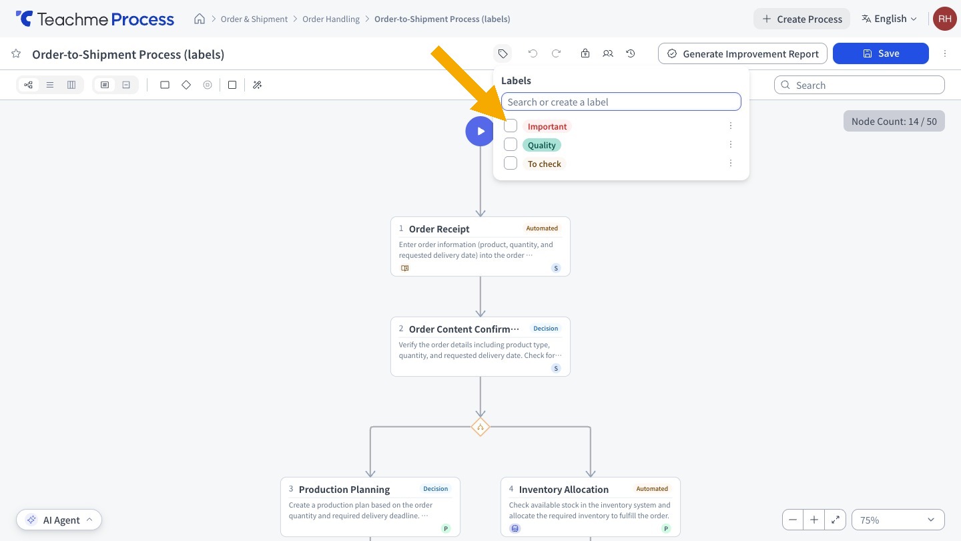Open the AI magic wand tool

click(x=258, y=85)
